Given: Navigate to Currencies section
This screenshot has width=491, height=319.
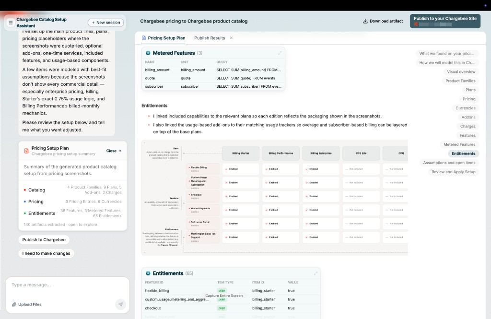Looking at the screenshot, I should [x=465, y=108].
